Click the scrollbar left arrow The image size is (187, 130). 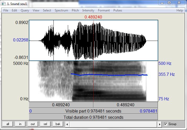[x=67, y=124]
